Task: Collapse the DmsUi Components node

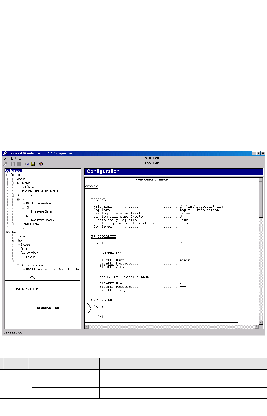Action: coord(18,265)
